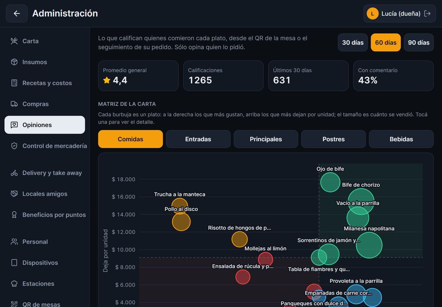Screen dimensions: 442x307
Task: Click the Risotto de hongos bubble
Action: 240,239
